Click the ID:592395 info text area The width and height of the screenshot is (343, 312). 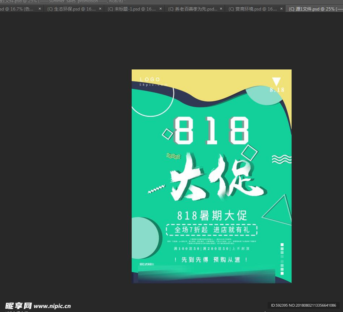pos(303,305)
